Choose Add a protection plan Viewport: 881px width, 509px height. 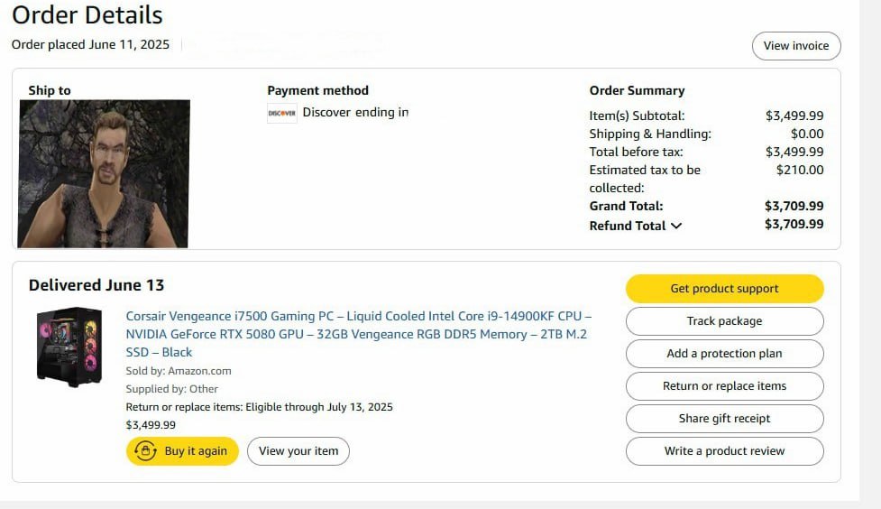[724, 354]
